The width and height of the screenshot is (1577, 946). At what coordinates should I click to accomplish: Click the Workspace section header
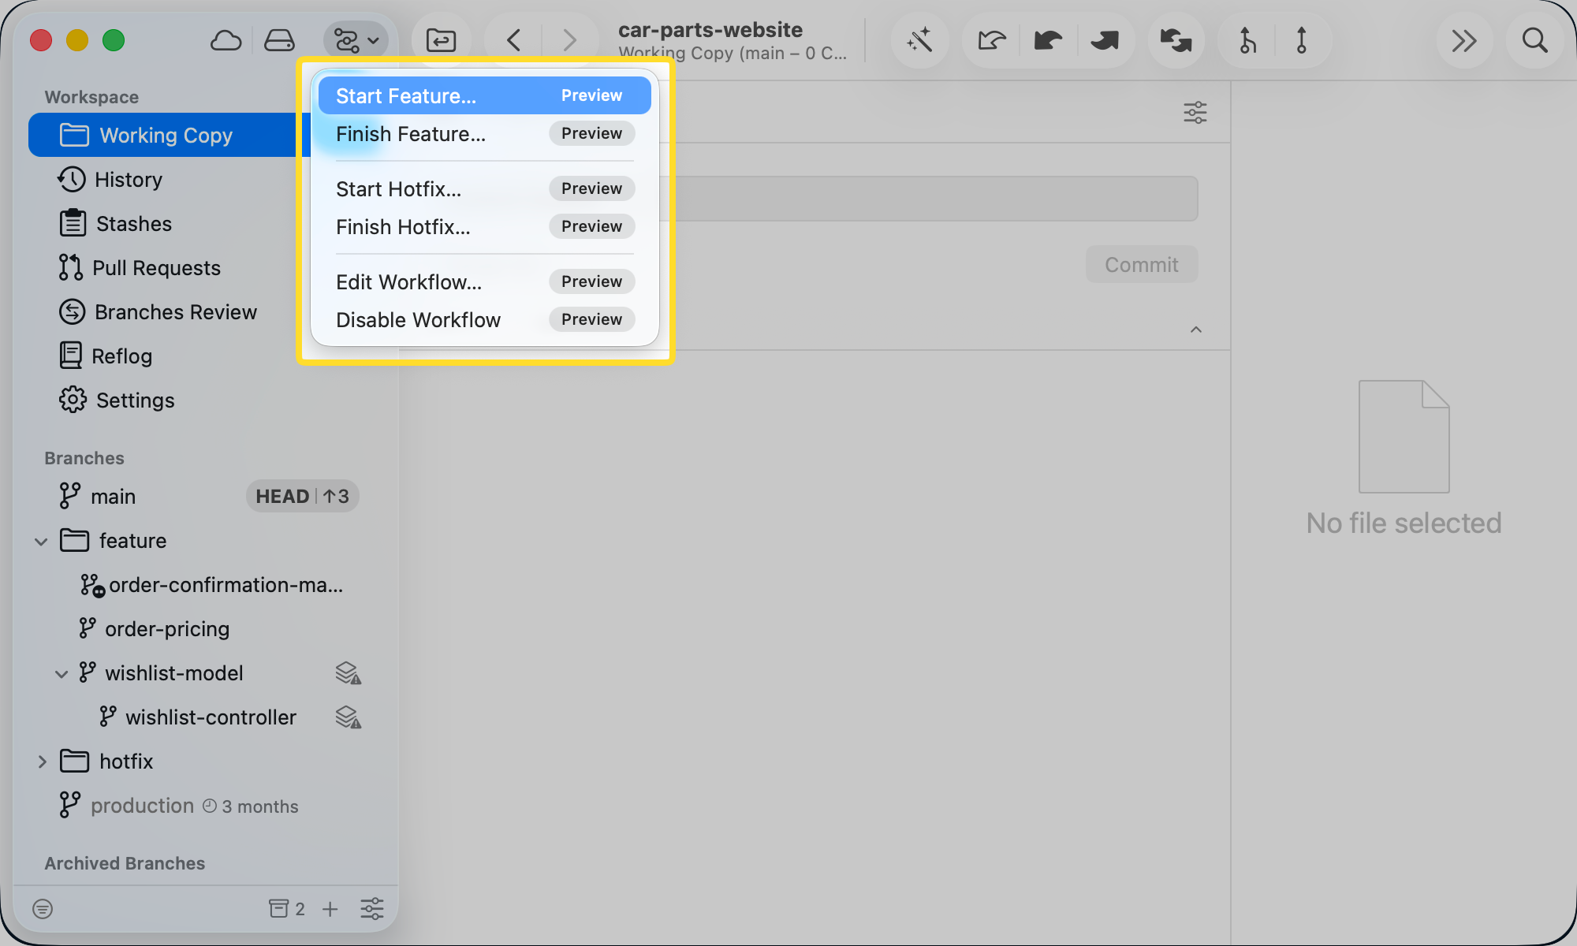pos(91,97)
